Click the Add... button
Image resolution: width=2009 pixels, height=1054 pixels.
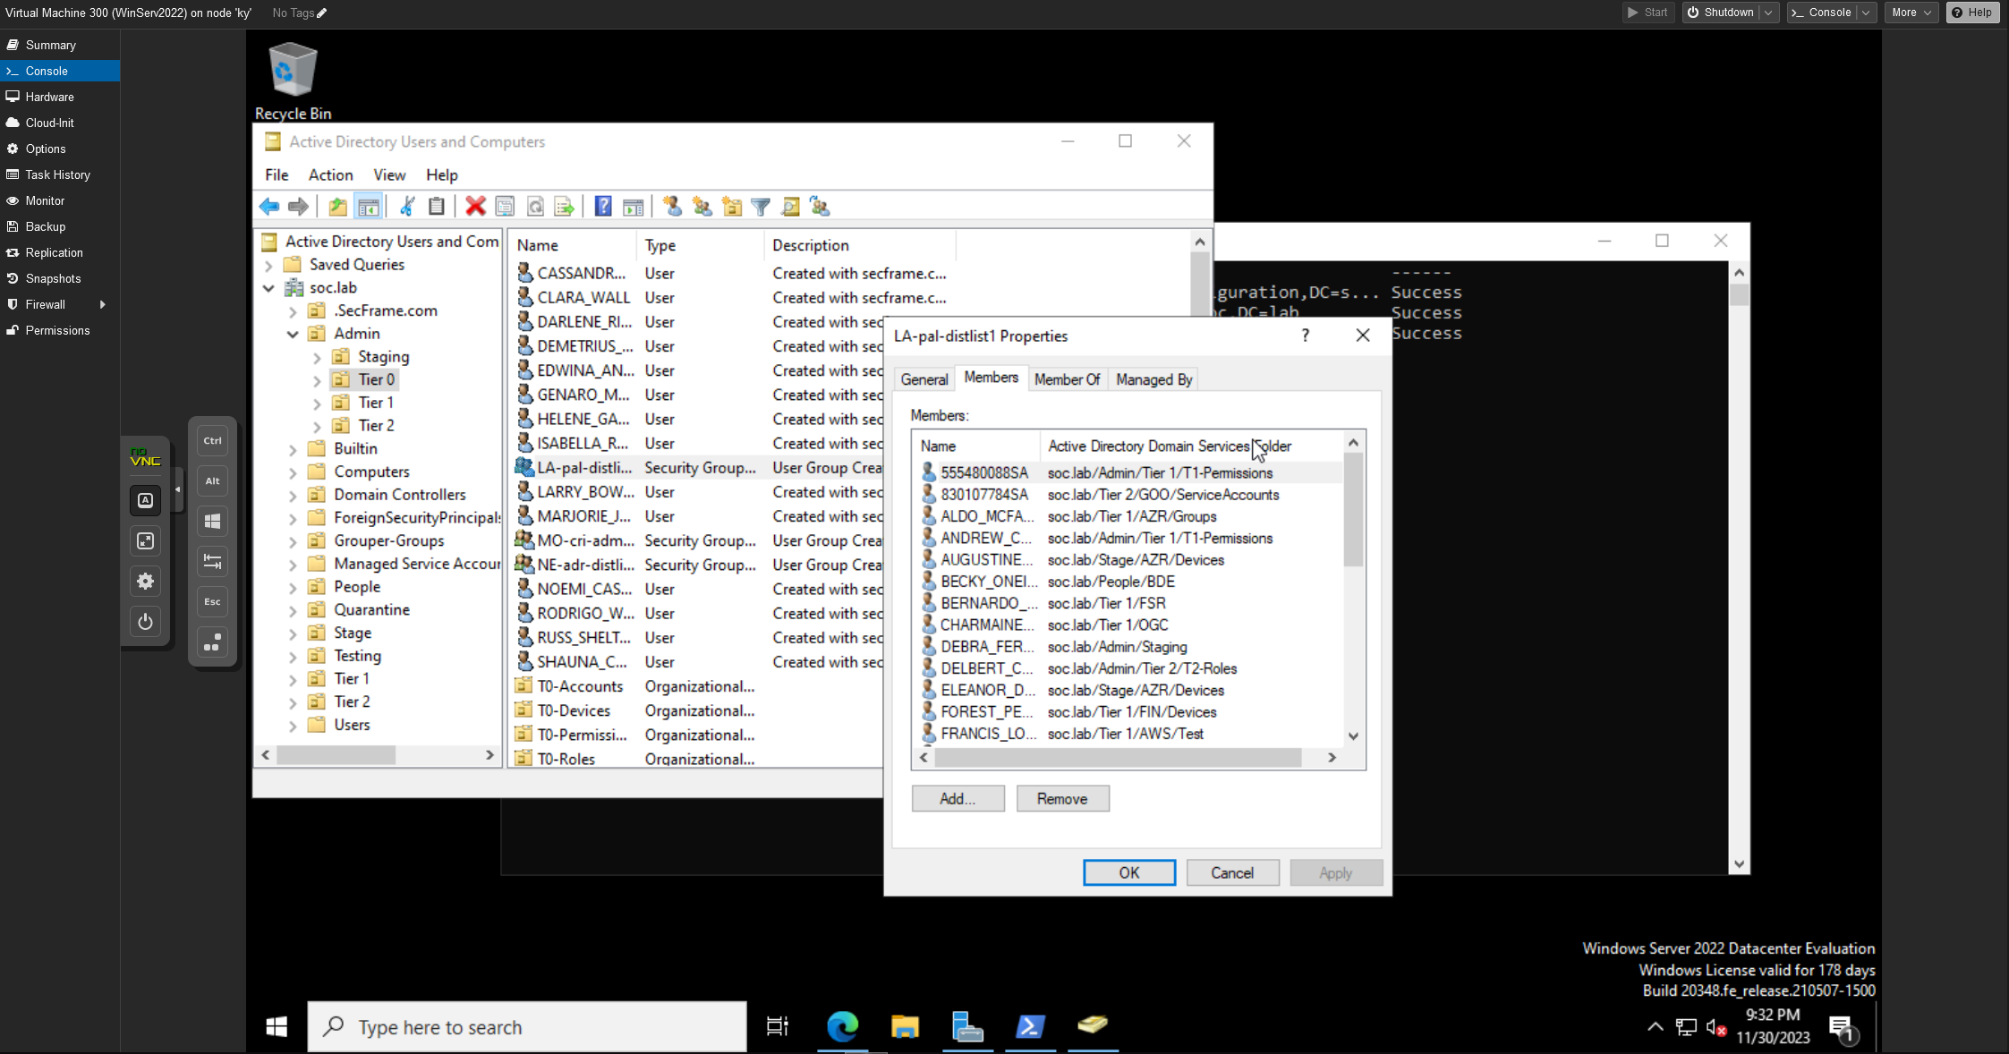click(x=958, y=798)
